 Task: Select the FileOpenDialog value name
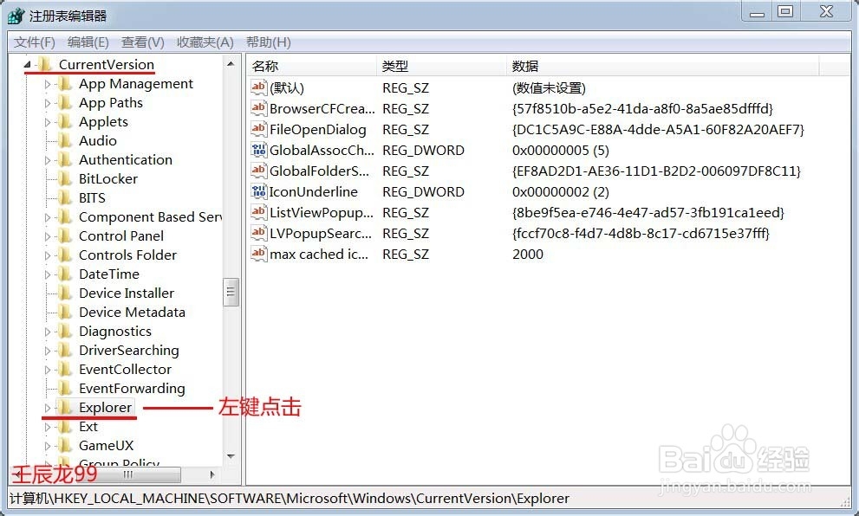(318, 130)
